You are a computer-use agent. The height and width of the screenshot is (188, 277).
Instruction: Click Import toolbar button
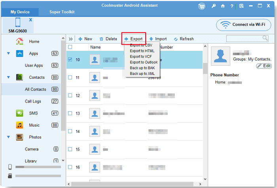tap(158, 39)
